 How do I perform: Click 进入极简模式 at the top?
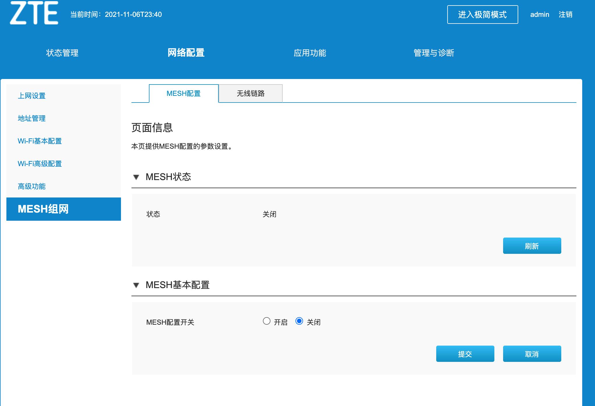(483, 15)
